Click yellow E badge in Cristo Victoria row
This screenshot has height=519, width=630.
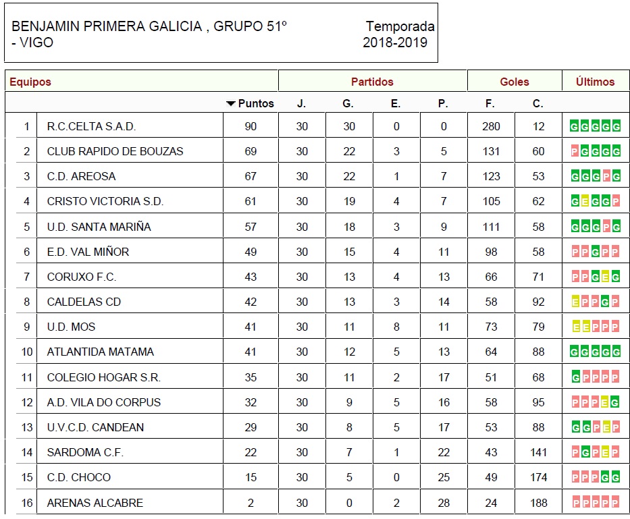tap(585, 201)
